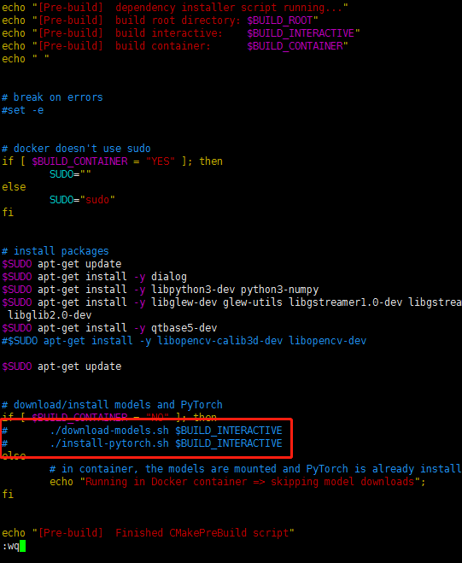Click the SUDO="sudo" assignment
The width and height of the screenshot is (462, 563).
click(x=82, y=200)
